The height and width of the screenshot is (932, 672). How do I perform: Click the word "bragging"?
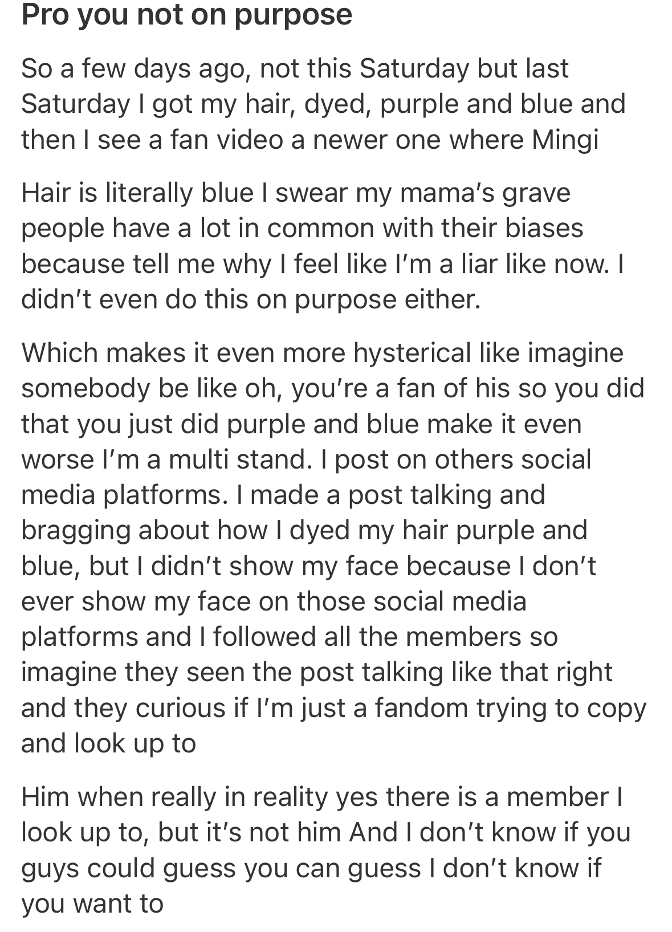pyautogui.click(x=75, y=530)
